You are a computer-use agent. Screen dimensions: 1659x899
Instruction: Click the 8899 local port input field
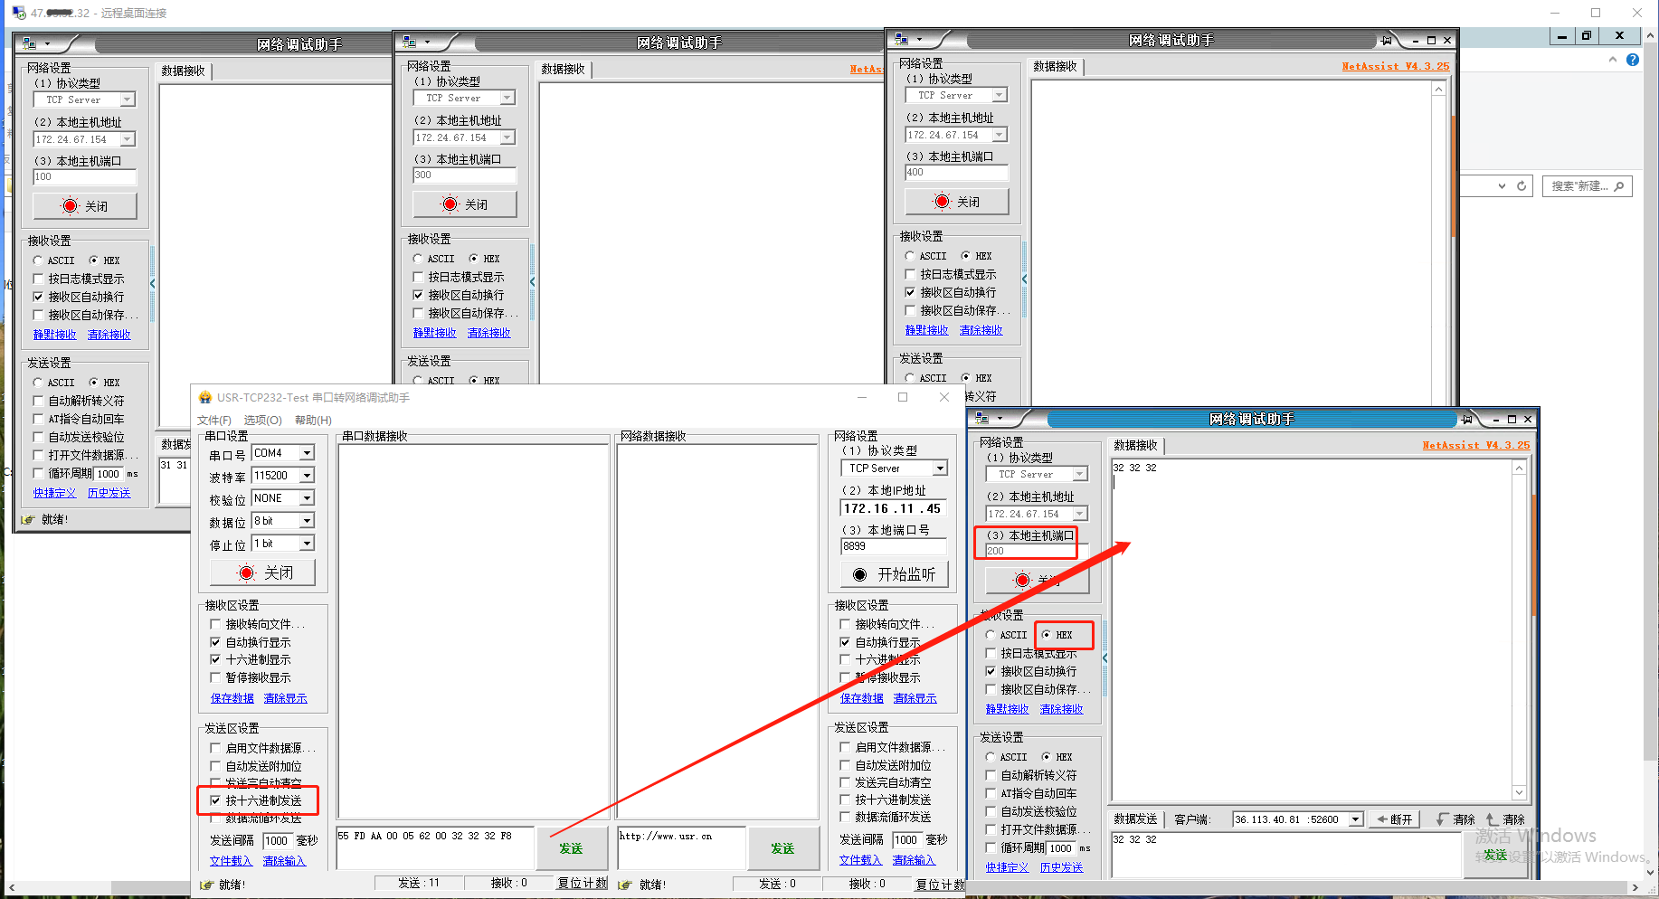tap(893, 546)
